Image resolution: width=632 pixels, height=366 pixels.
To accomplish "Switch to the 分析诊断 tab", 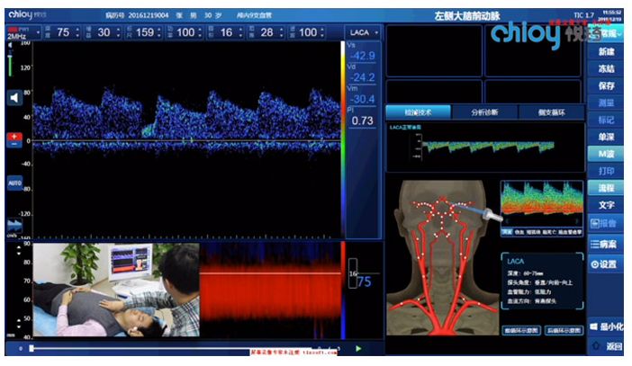I will coord(484,112).
